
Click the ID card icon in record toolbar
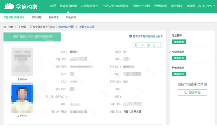(x=136, y=45)
